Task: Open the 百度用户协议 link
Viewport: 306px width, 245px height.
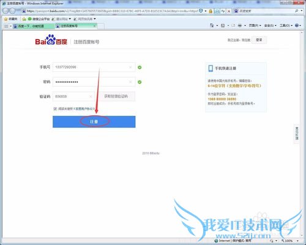Action: click(x=84, y=109)
